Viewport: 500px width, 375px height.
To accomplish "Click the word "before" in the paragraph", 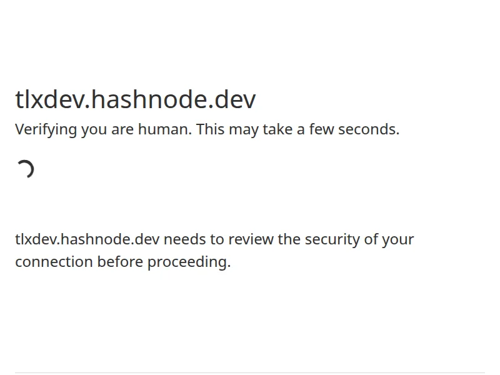I will point(120,262).
